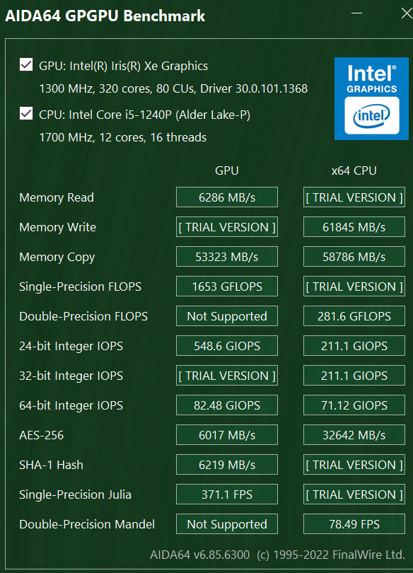Screen dimensions: 413x573
Task: Click CPU Double-Precision Mandel 78.49 FPS result
Action: [354, 524]
